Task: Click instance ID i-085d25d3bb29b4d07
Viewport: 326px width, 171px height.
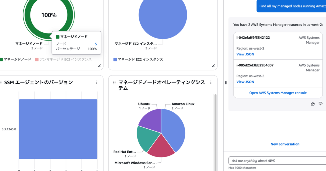Action: pyautogui.click(x=255, y=65)
